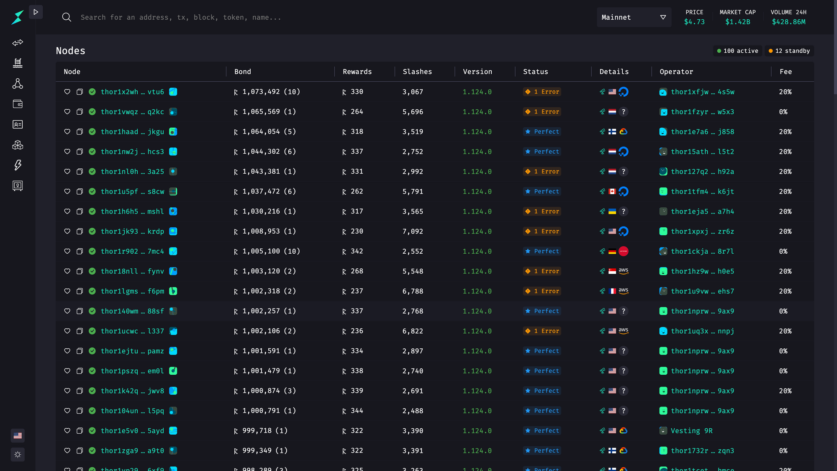837x471 pixels.
Task: Favorite node thor140wm … 88sf with heart
Action: point(67,311)
